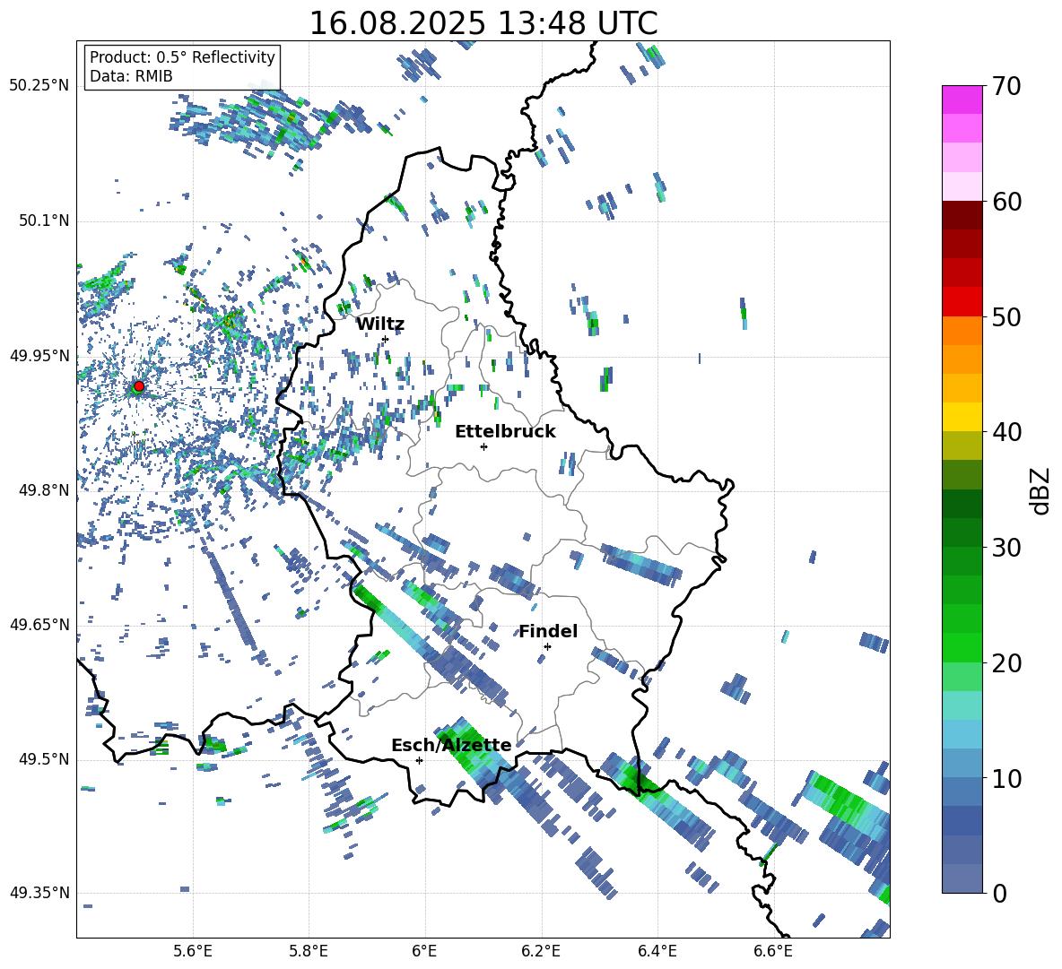
Task: Click the Ettelbruck city label
Action: (505, 432)
